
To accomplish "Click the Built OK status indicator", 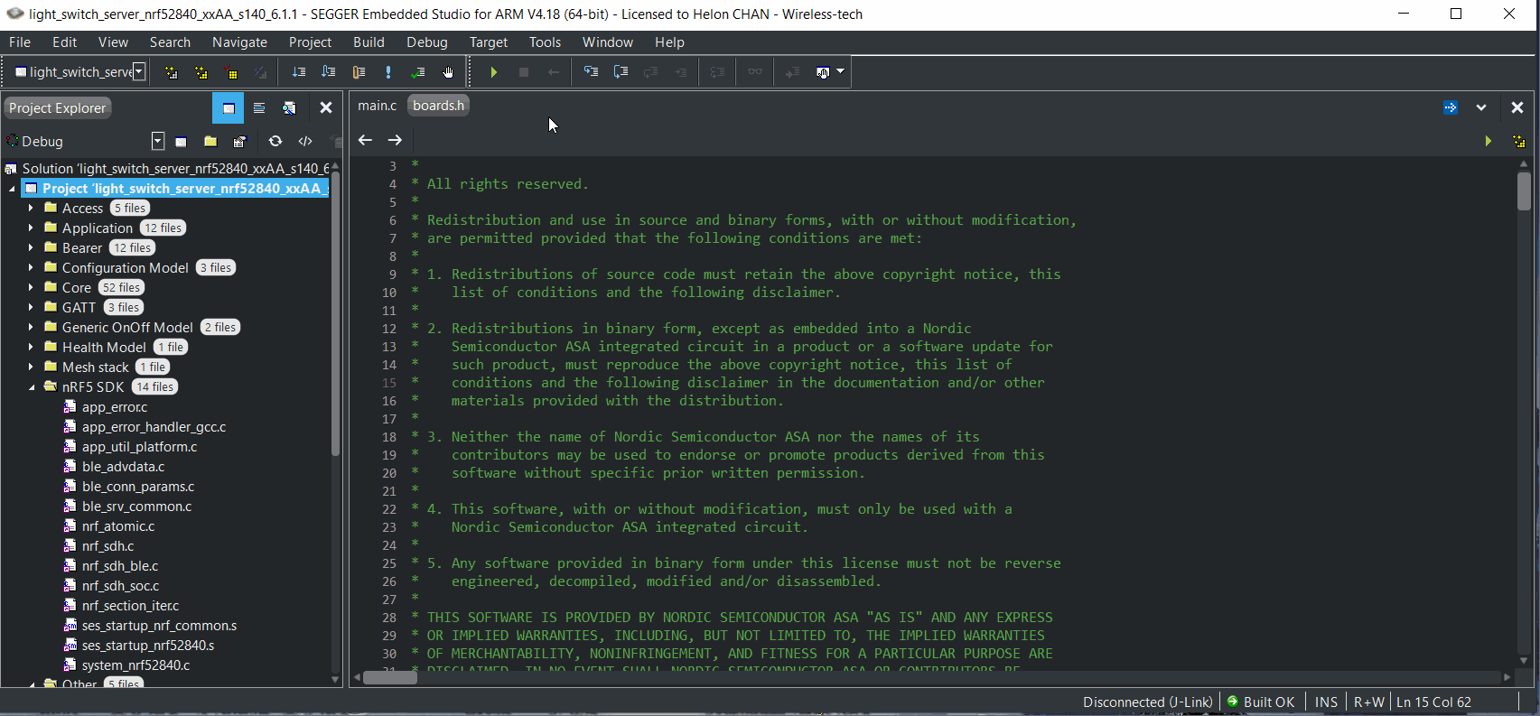I will pos(1262,702).
